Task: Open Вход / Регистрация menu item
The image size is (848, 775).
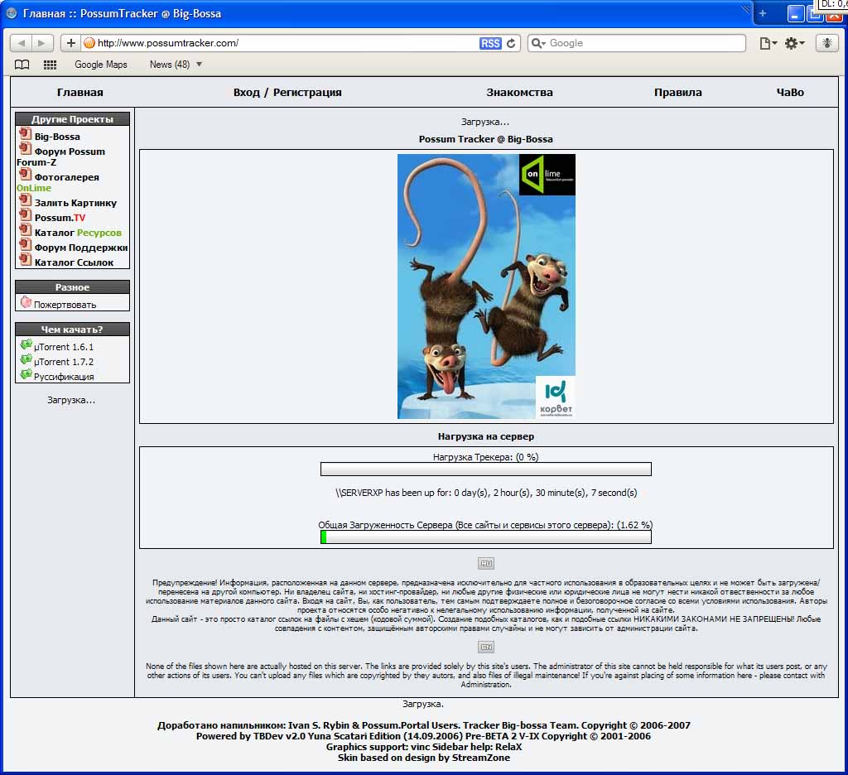Action: pos(287,93)
